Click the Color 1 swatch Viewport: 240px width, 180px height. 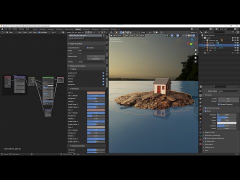point(96,92)
